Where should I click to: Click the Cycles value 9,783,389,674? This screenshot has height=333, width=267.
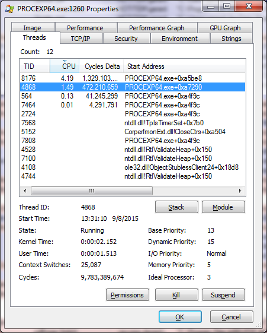coord(102,277)
